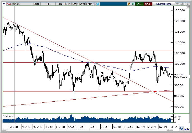Edit the XU100 symbol field

[x=21, y=4]
